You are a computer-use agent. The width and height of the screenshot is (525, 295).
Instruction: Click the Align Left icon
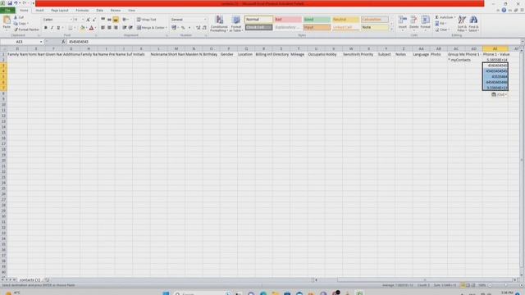point(103,28)
